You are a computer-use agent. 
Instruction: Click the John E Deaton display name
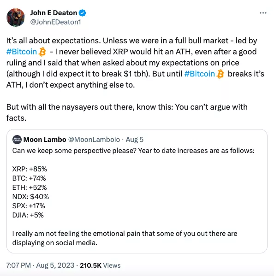[x=54, y=13]
